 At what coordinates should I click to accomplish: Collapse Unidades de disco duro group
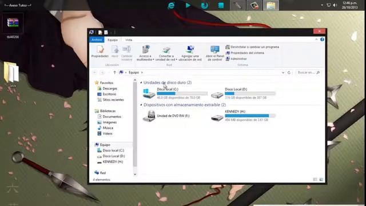coord(141,82)
